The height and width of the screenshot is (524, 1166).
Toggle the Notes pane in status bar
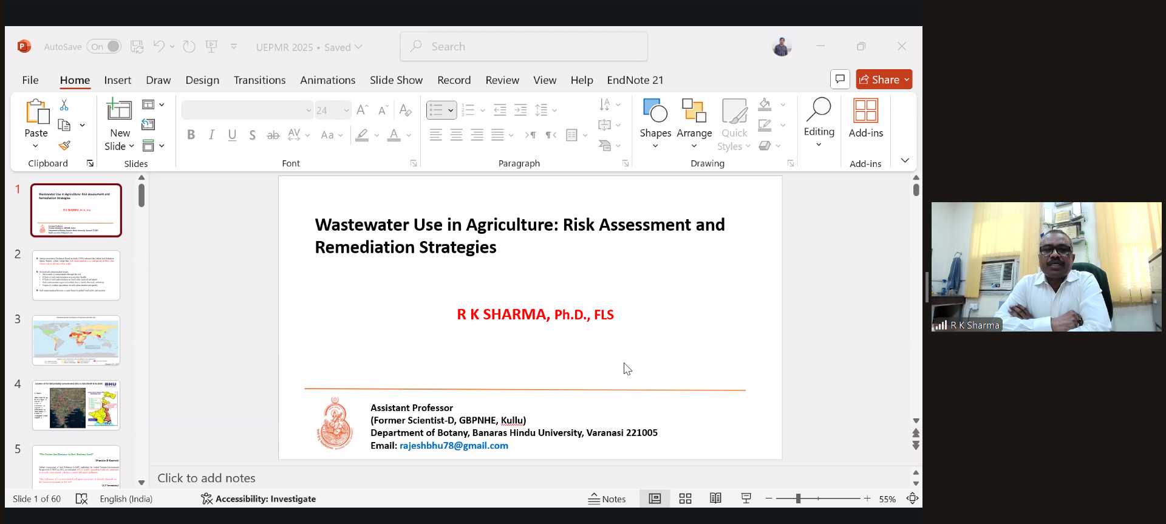[x=607, y=498]
